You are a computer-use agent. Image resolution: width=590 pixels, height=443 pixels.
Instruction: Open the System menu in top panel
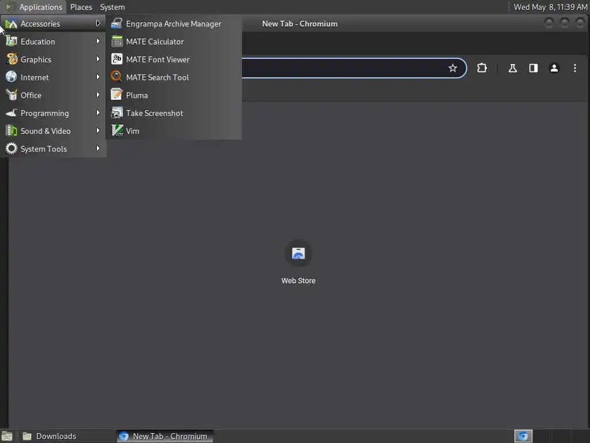click(x=112, y=7)
